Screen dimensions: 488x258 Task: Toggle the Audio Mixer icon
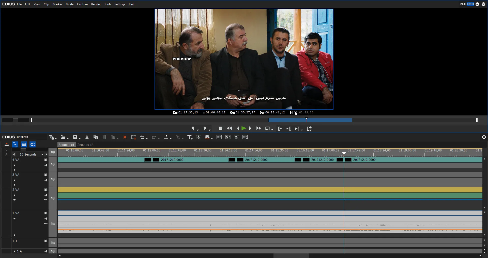click(x=228, y=137)
